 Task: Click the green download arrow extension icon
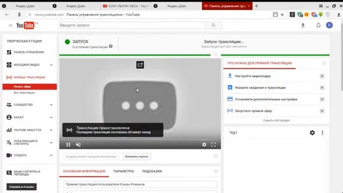(320, 14)
